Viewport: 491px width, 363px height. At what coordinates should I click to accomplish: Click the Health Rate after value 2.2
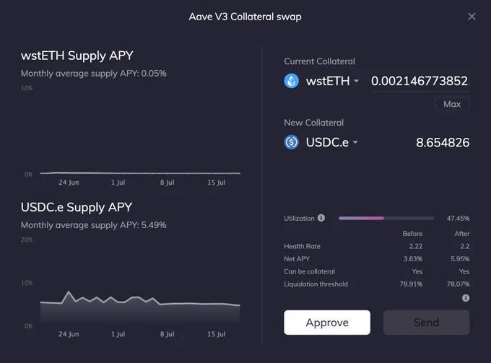[465, 246]
